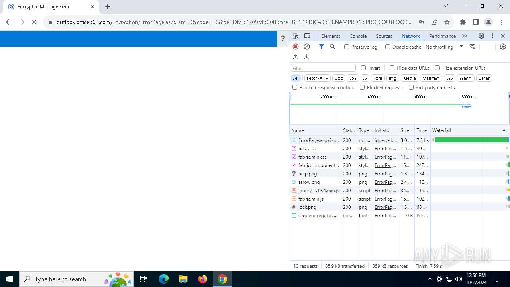Toggle Chrome side panel icon
Screen dimensions: 510x287
coord(476,22)
